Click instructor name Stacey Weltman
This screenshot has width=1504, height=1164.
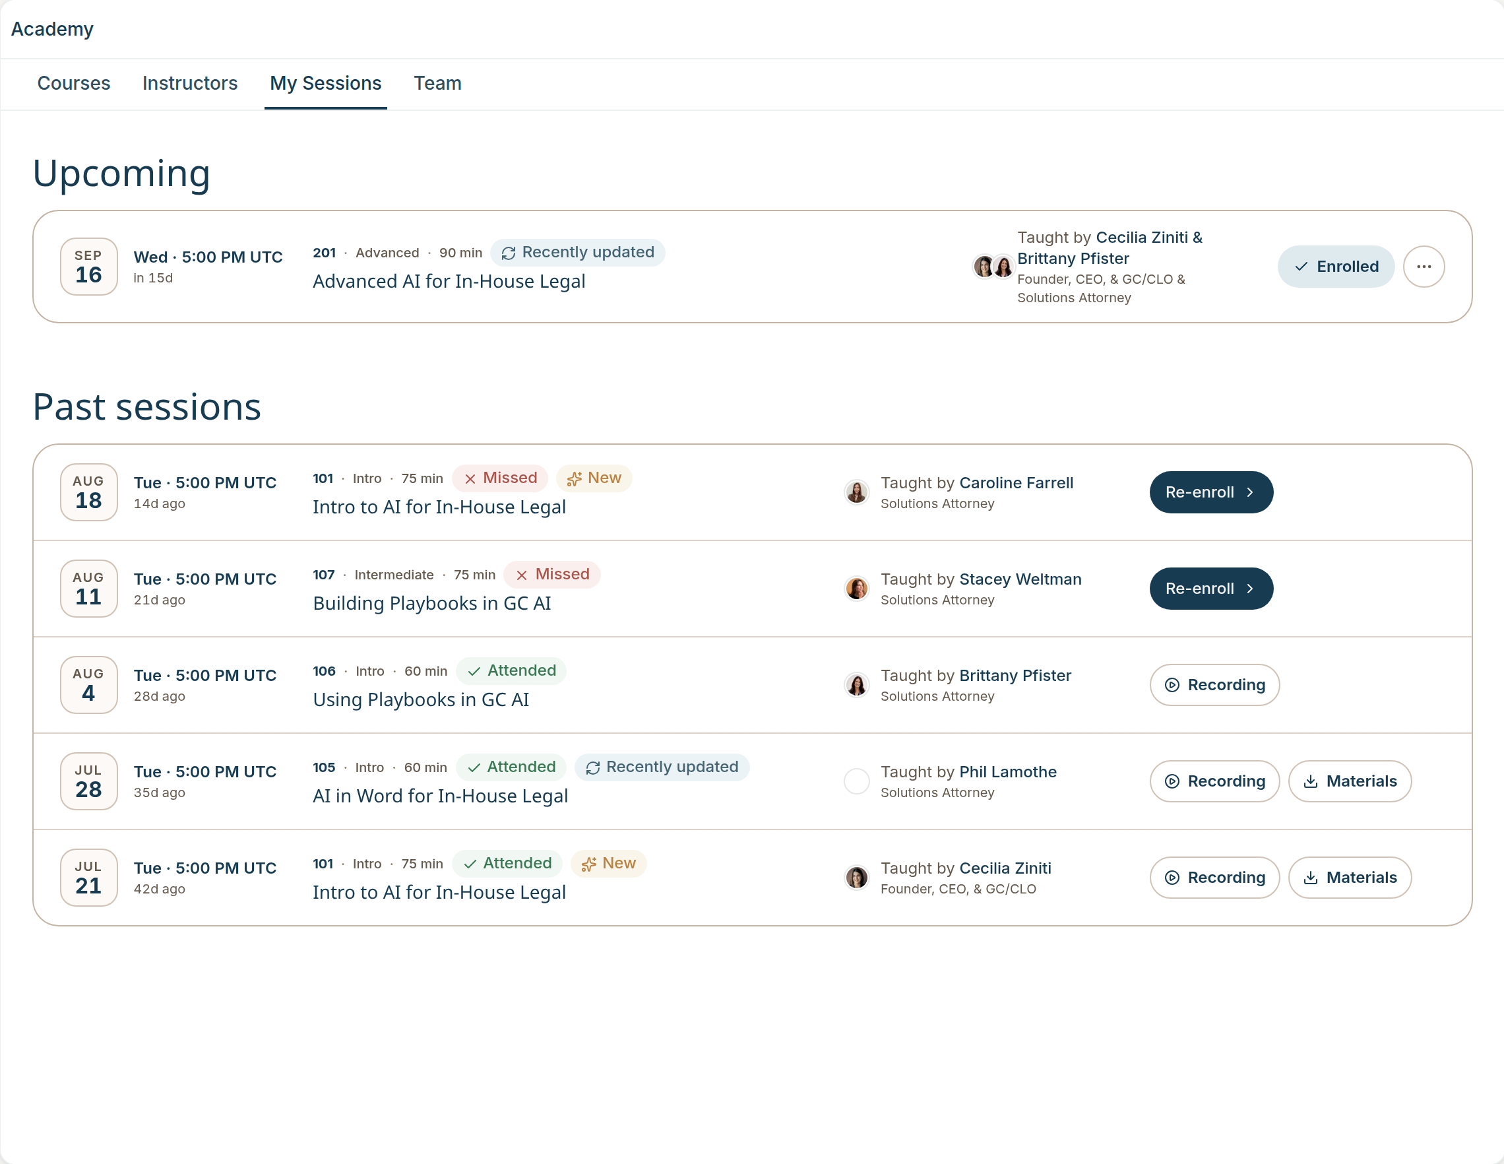click(1020, 579)
